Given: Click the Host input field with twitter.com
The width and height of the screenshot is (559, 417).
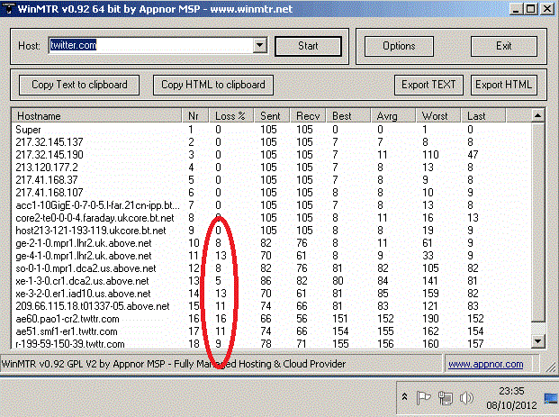Looking at the screenshot, I should click(151, 45).
